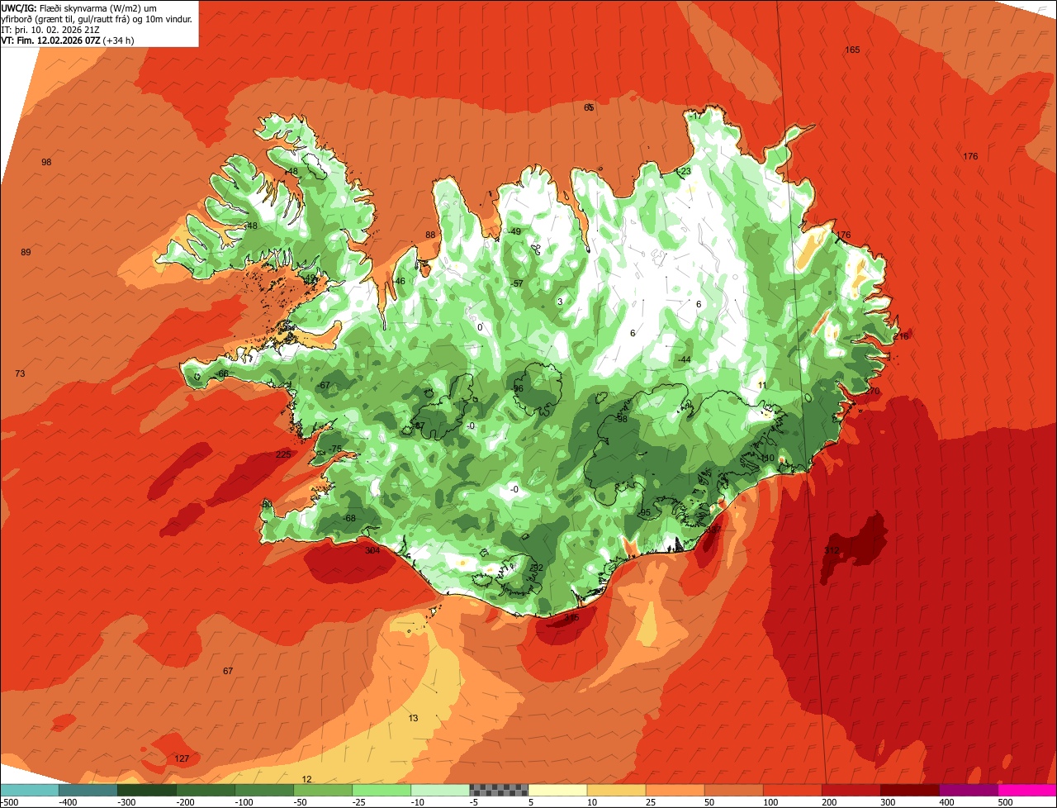
Task: Click the map value '88' near the fjord
Action: click(430, 235)
